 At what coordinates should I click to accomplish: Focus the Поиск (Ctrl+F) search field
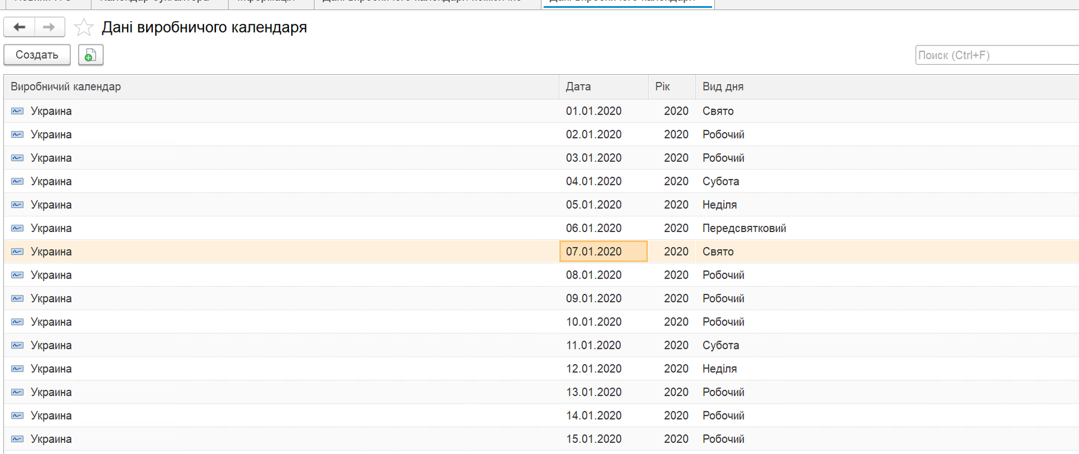pyautogui.click(x=995, y=55)
